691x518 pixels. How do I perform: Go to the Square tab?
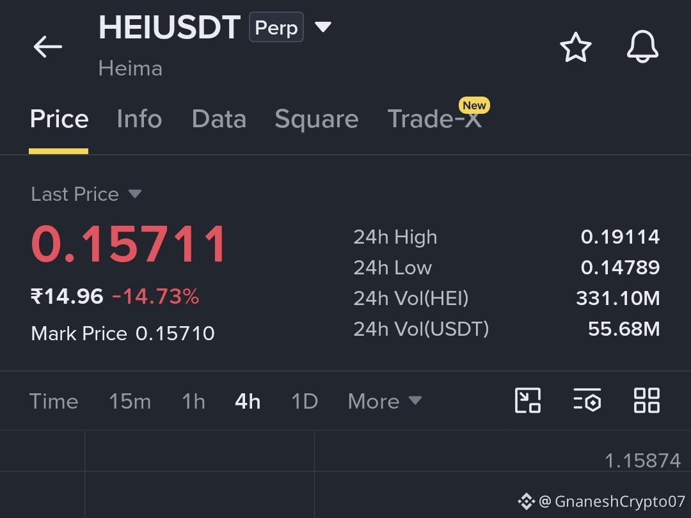(x=317, y=120)
